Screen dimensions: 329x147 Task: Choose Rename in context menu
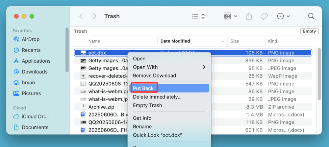pyautogui.click(x=169, y=127)
